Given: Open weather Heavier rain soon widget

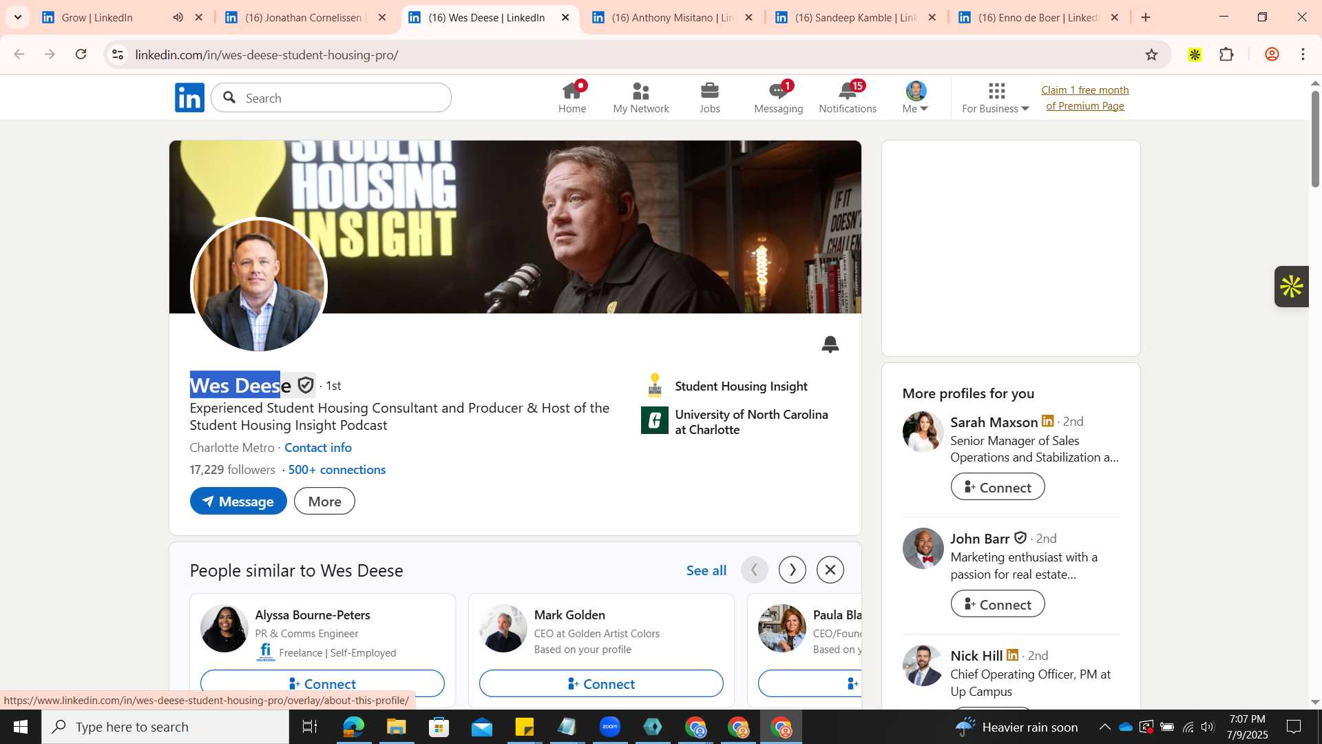Looking at the screenshot, I should [1016, 727].
